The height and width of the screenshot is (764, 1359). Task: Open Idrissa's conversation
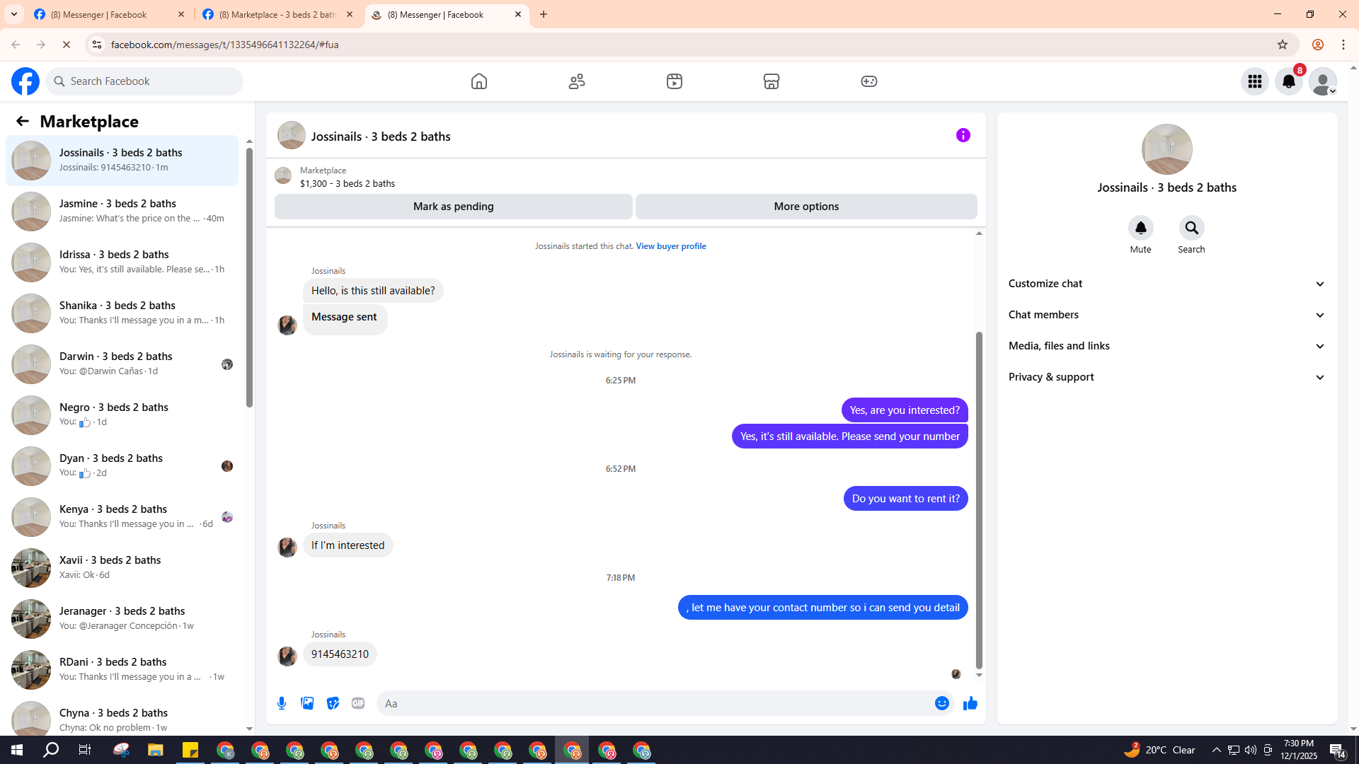[x=122, y=262]
